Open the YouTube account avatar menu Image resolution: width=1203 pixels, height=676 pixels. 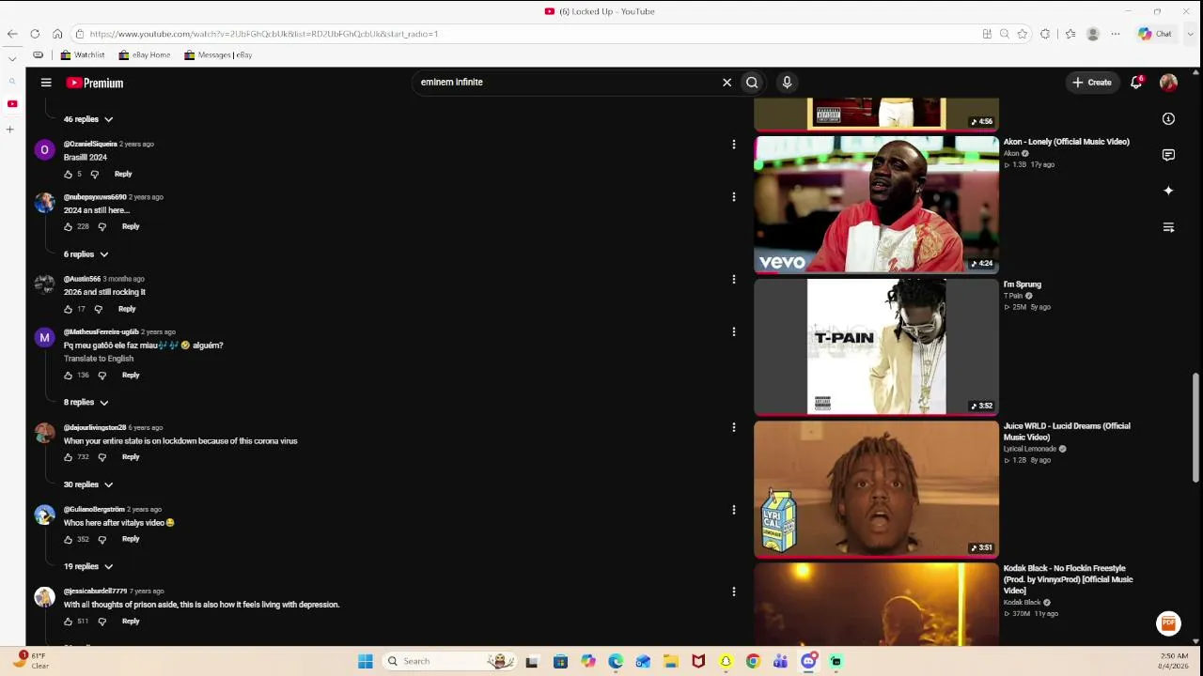(x=1168, y=83)
